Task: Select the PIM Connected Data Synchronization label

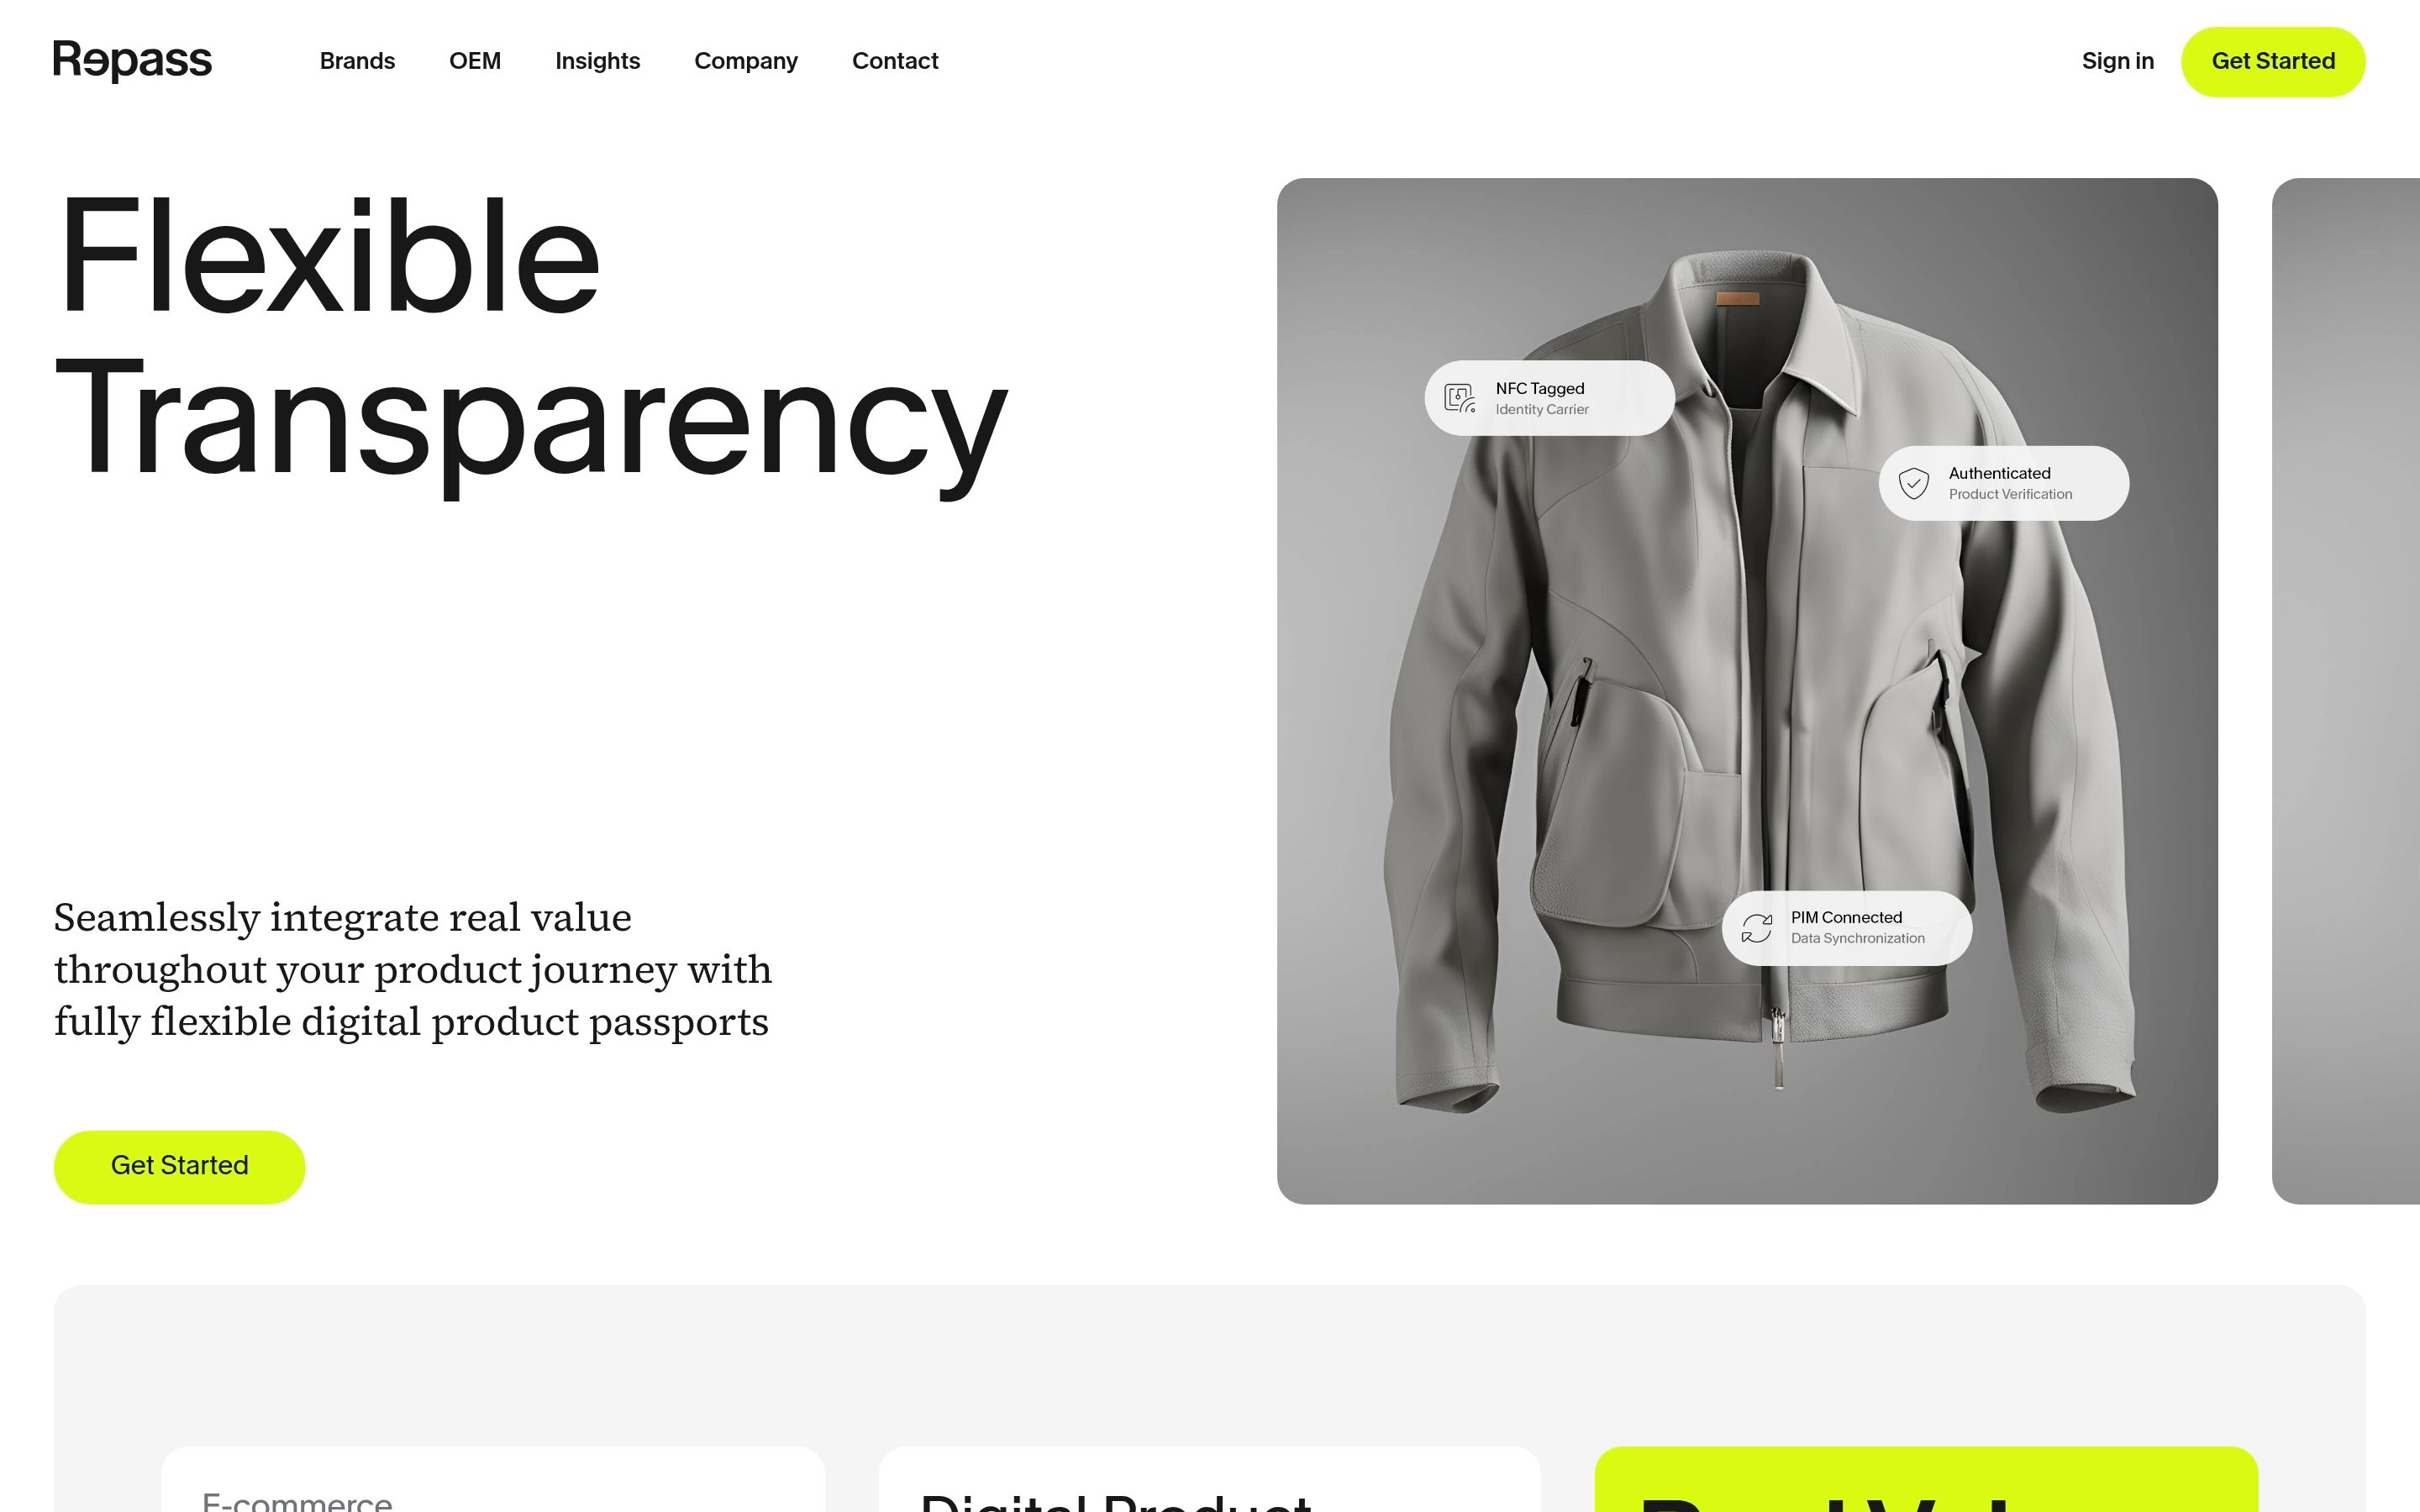Action: click(x=1847, y=928)
